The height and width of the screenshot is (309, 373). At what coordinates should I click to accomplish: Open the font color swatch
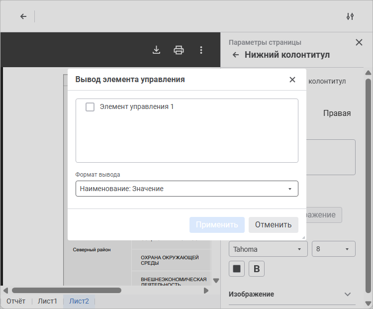[237, 269]
